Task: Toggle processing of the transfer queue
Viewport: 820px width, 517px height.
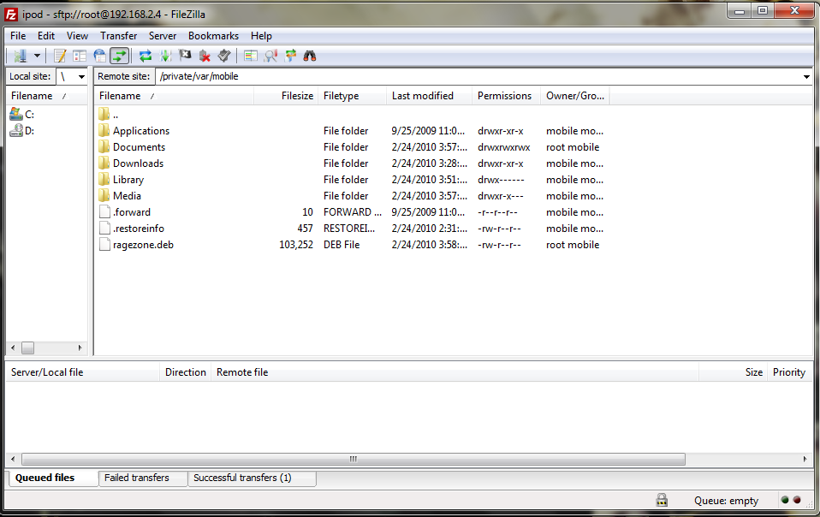Action: click(165, 56)
